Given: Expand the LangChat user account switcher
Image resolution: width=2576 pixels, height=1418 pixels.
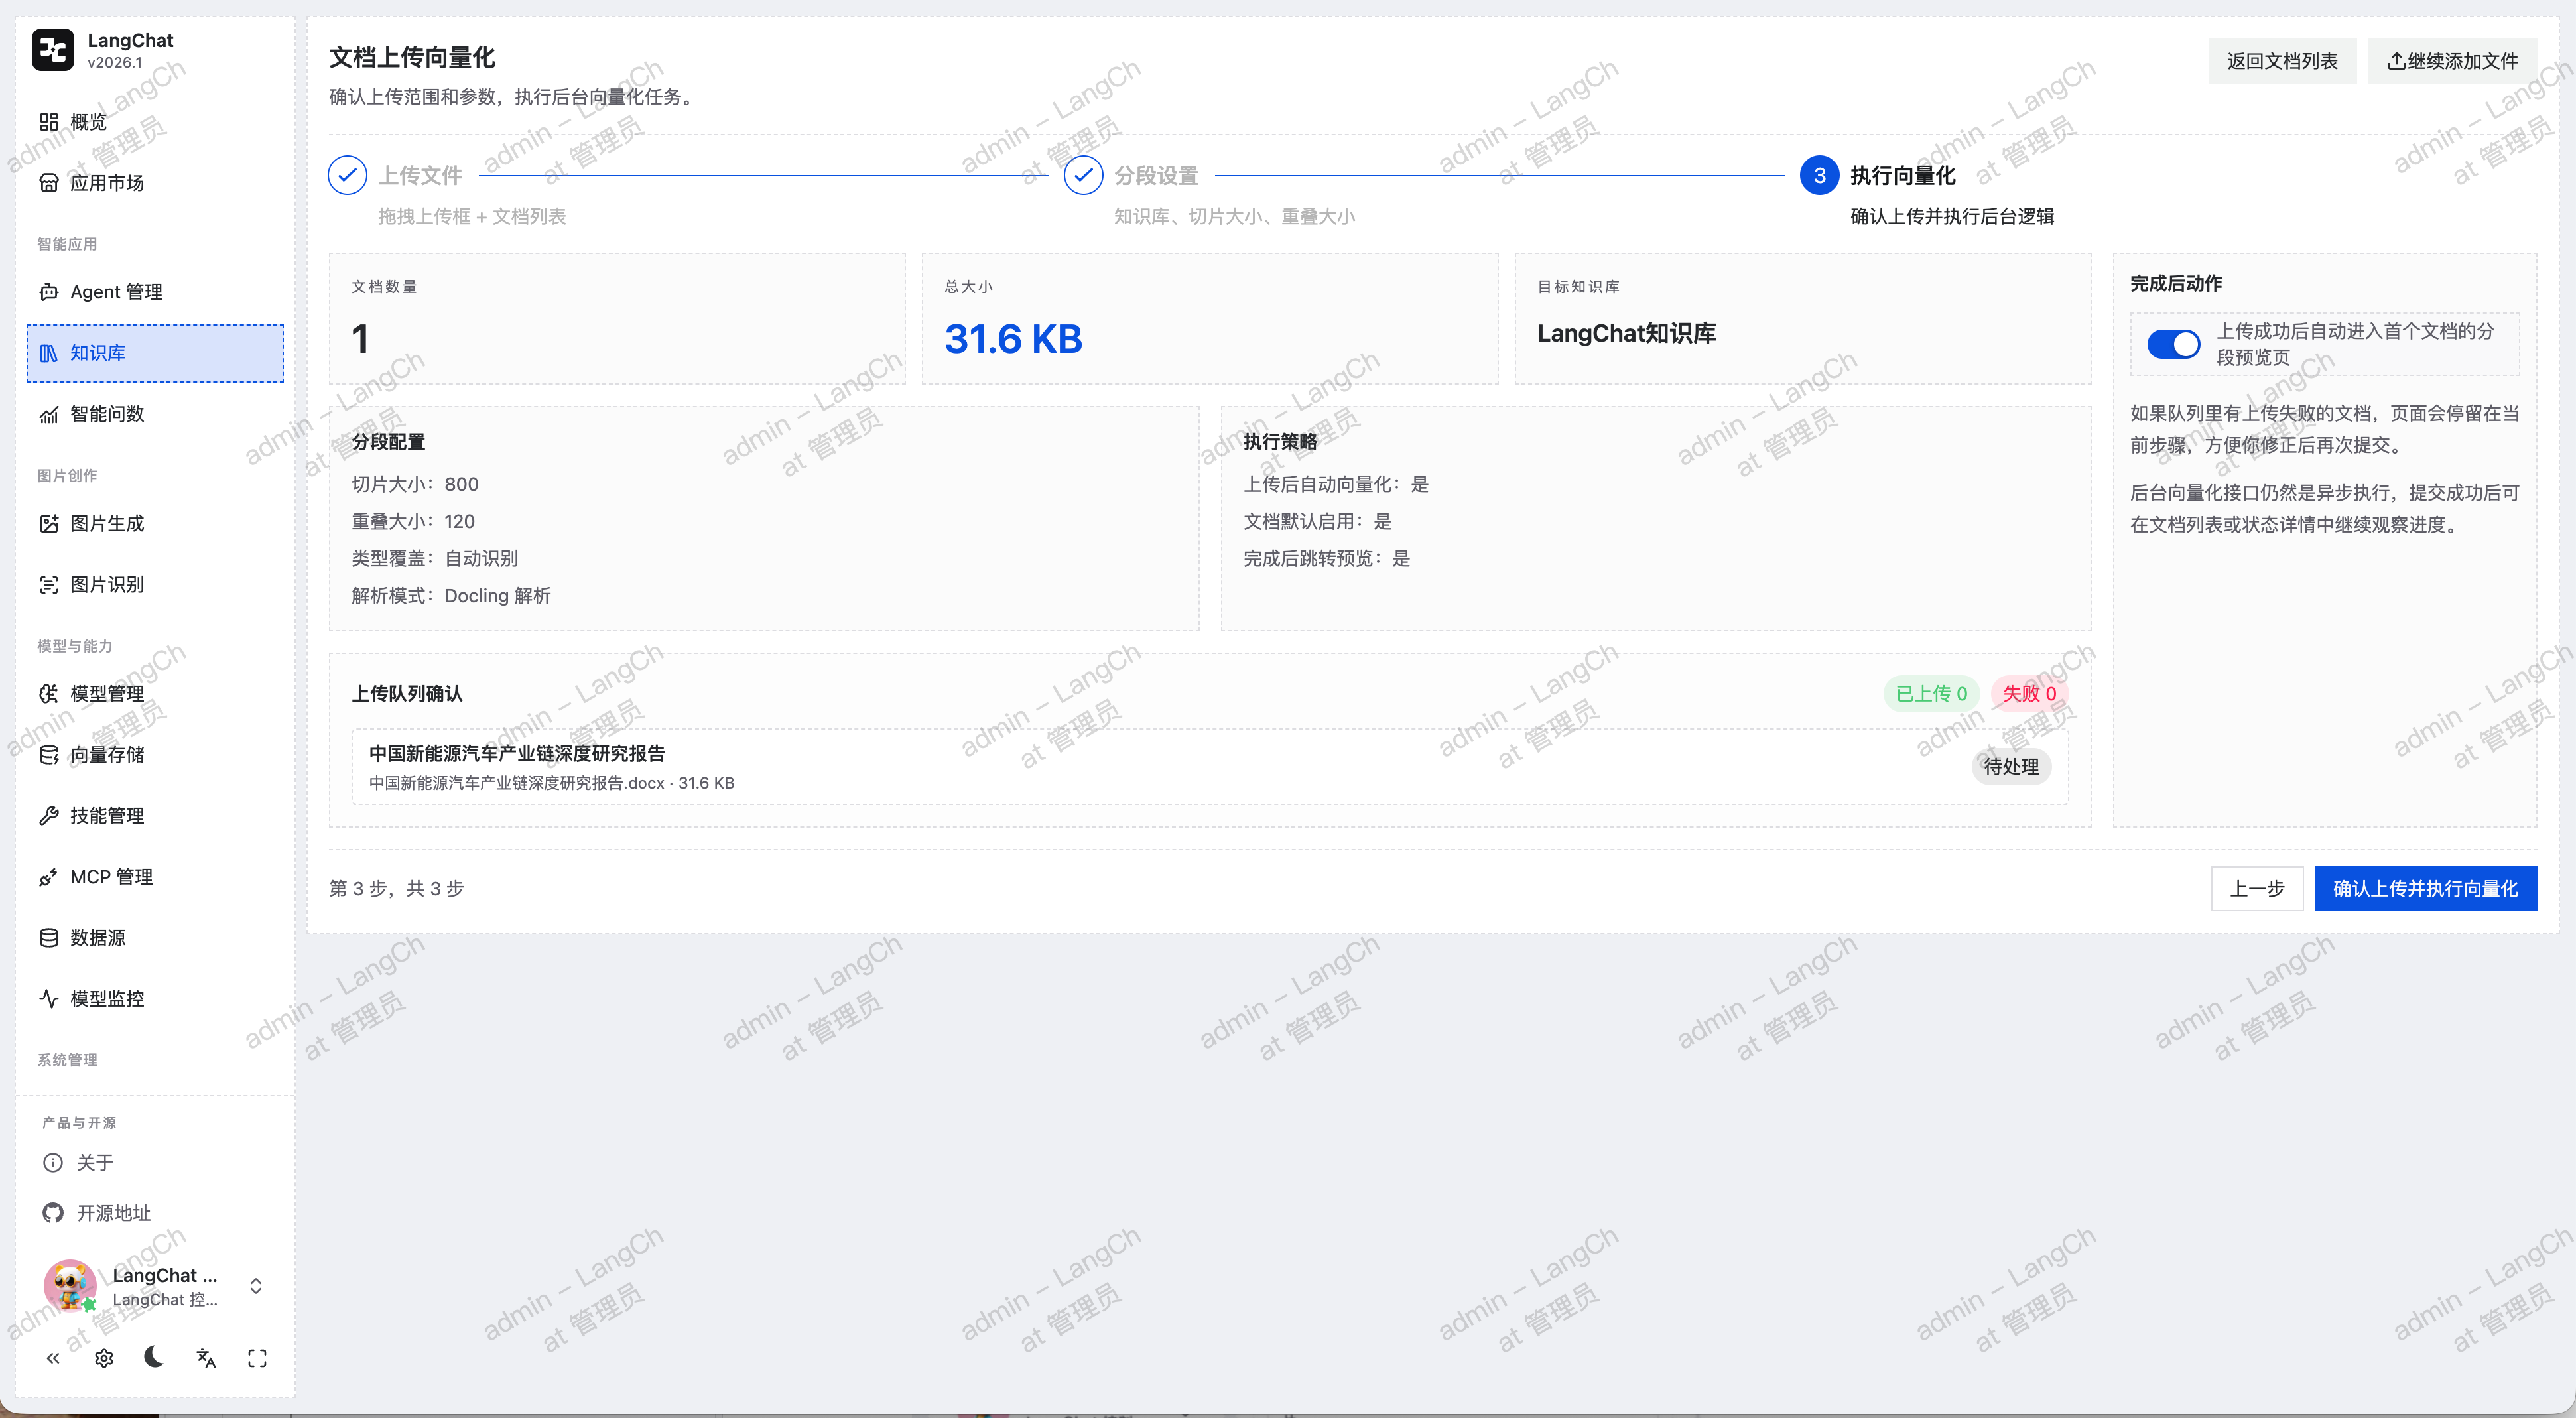Looking at the screenshot, I should pos(256,1286).
